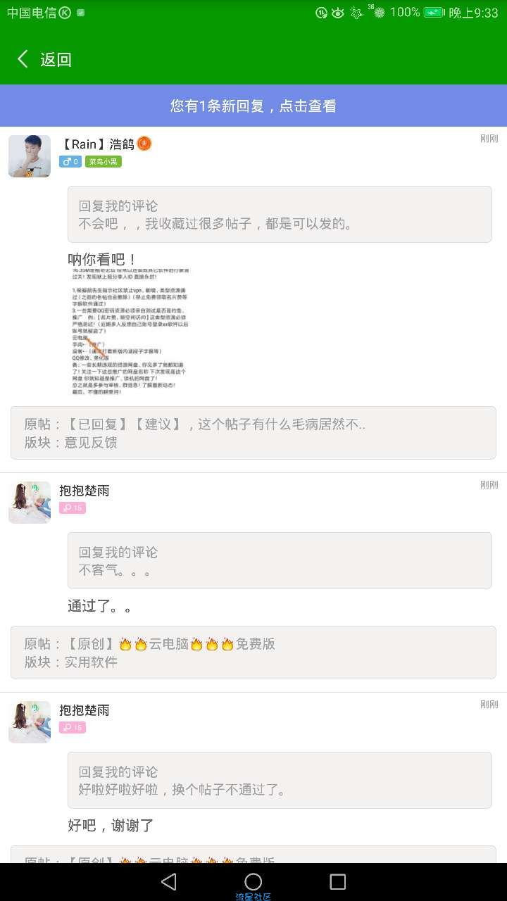This screenshot has height=901, width=507.
Task: Tap the Android back navigation button
Action: click(168, 881)
